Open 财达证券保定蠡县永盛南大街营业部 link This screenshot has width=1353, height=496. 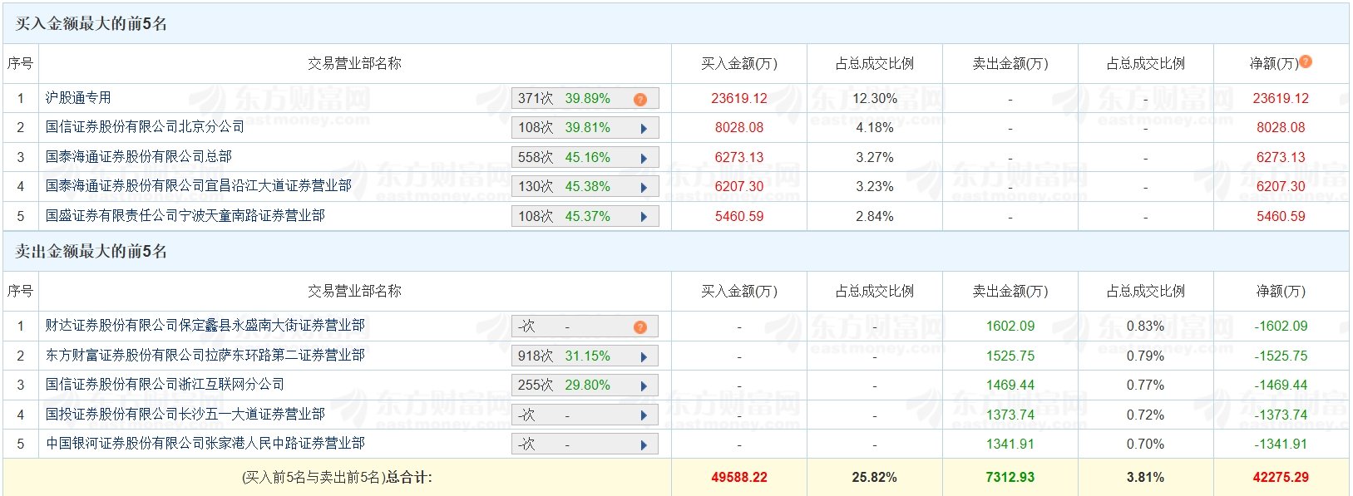pyautogui.click(x=205, y=326)
